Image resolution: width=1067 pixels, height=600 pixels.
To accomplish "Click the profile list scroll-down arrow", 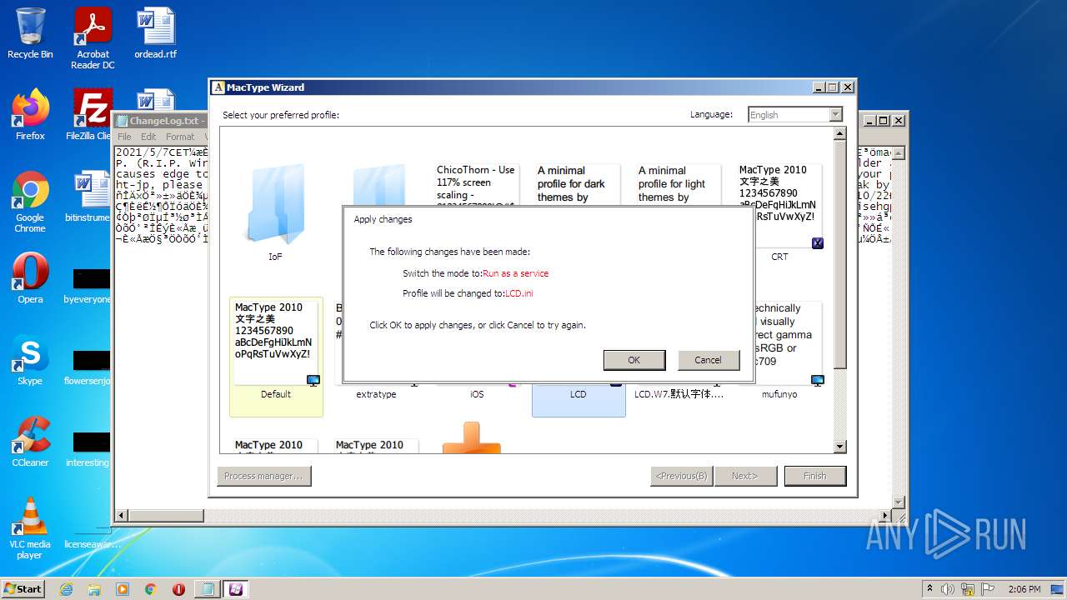I will point(840,447).
